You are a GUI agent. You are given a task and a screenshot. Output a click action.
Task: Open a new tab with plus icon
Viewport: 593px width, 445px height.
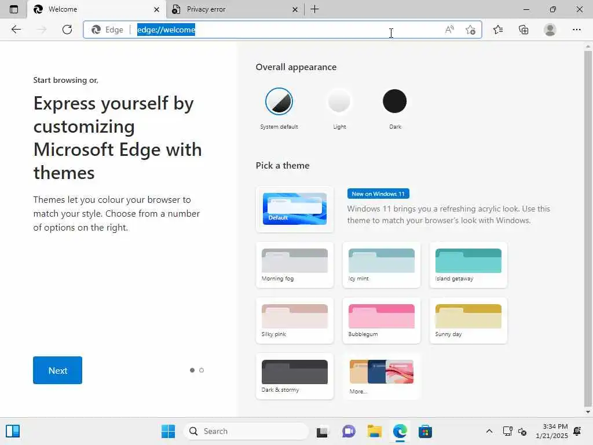314,9
